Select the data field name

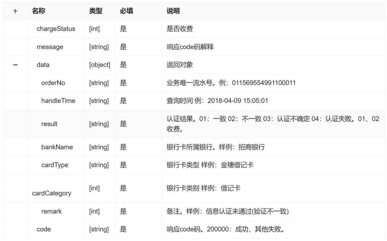point(43,65)
